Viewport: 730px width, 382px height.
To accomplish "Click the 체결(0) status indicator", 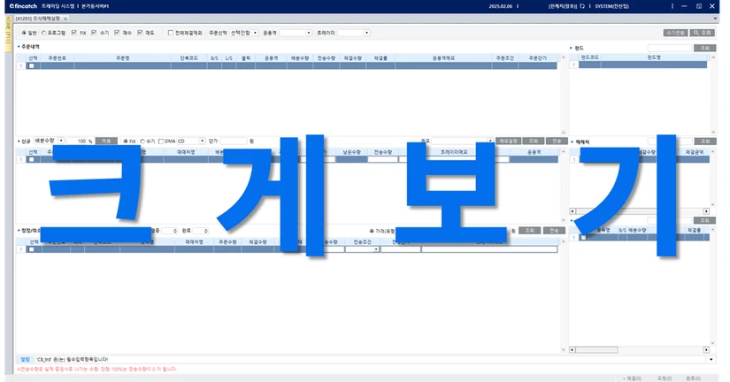I will (633, 378).
